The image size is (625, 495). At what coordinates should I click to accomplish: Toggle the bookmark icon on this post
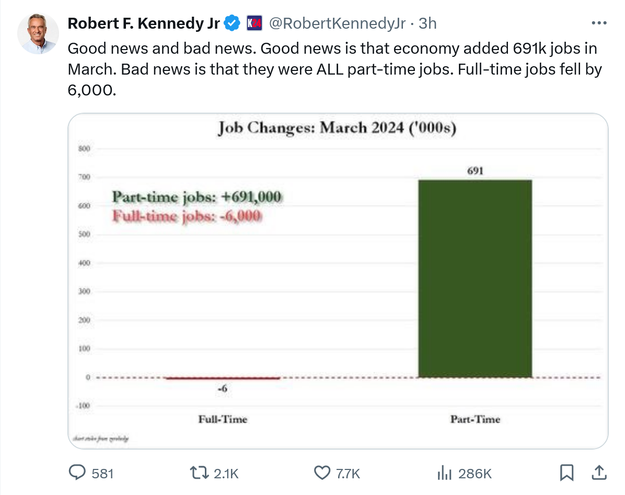[566, 473]
